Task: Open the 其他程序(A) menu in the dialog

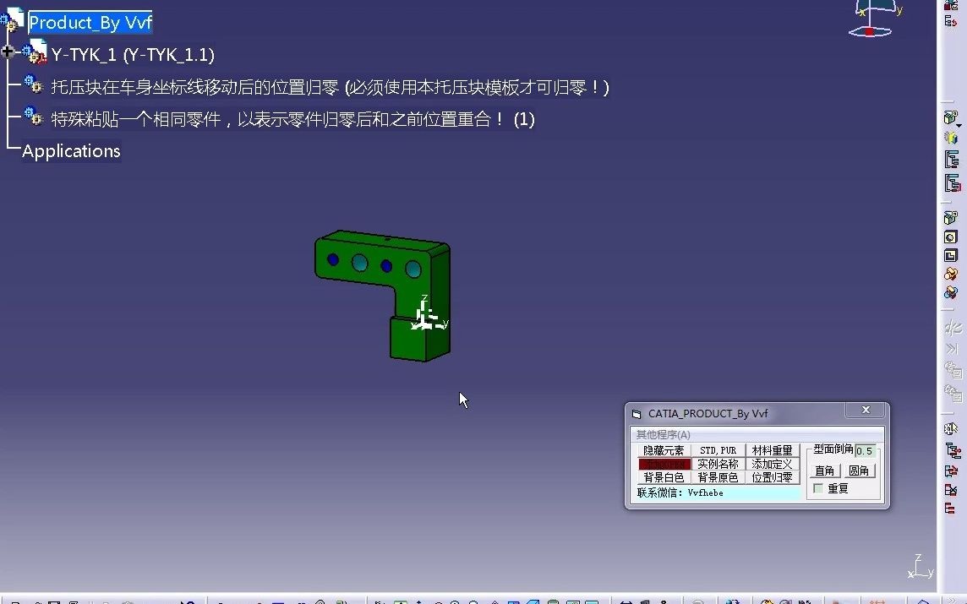Action: point(664,435)
